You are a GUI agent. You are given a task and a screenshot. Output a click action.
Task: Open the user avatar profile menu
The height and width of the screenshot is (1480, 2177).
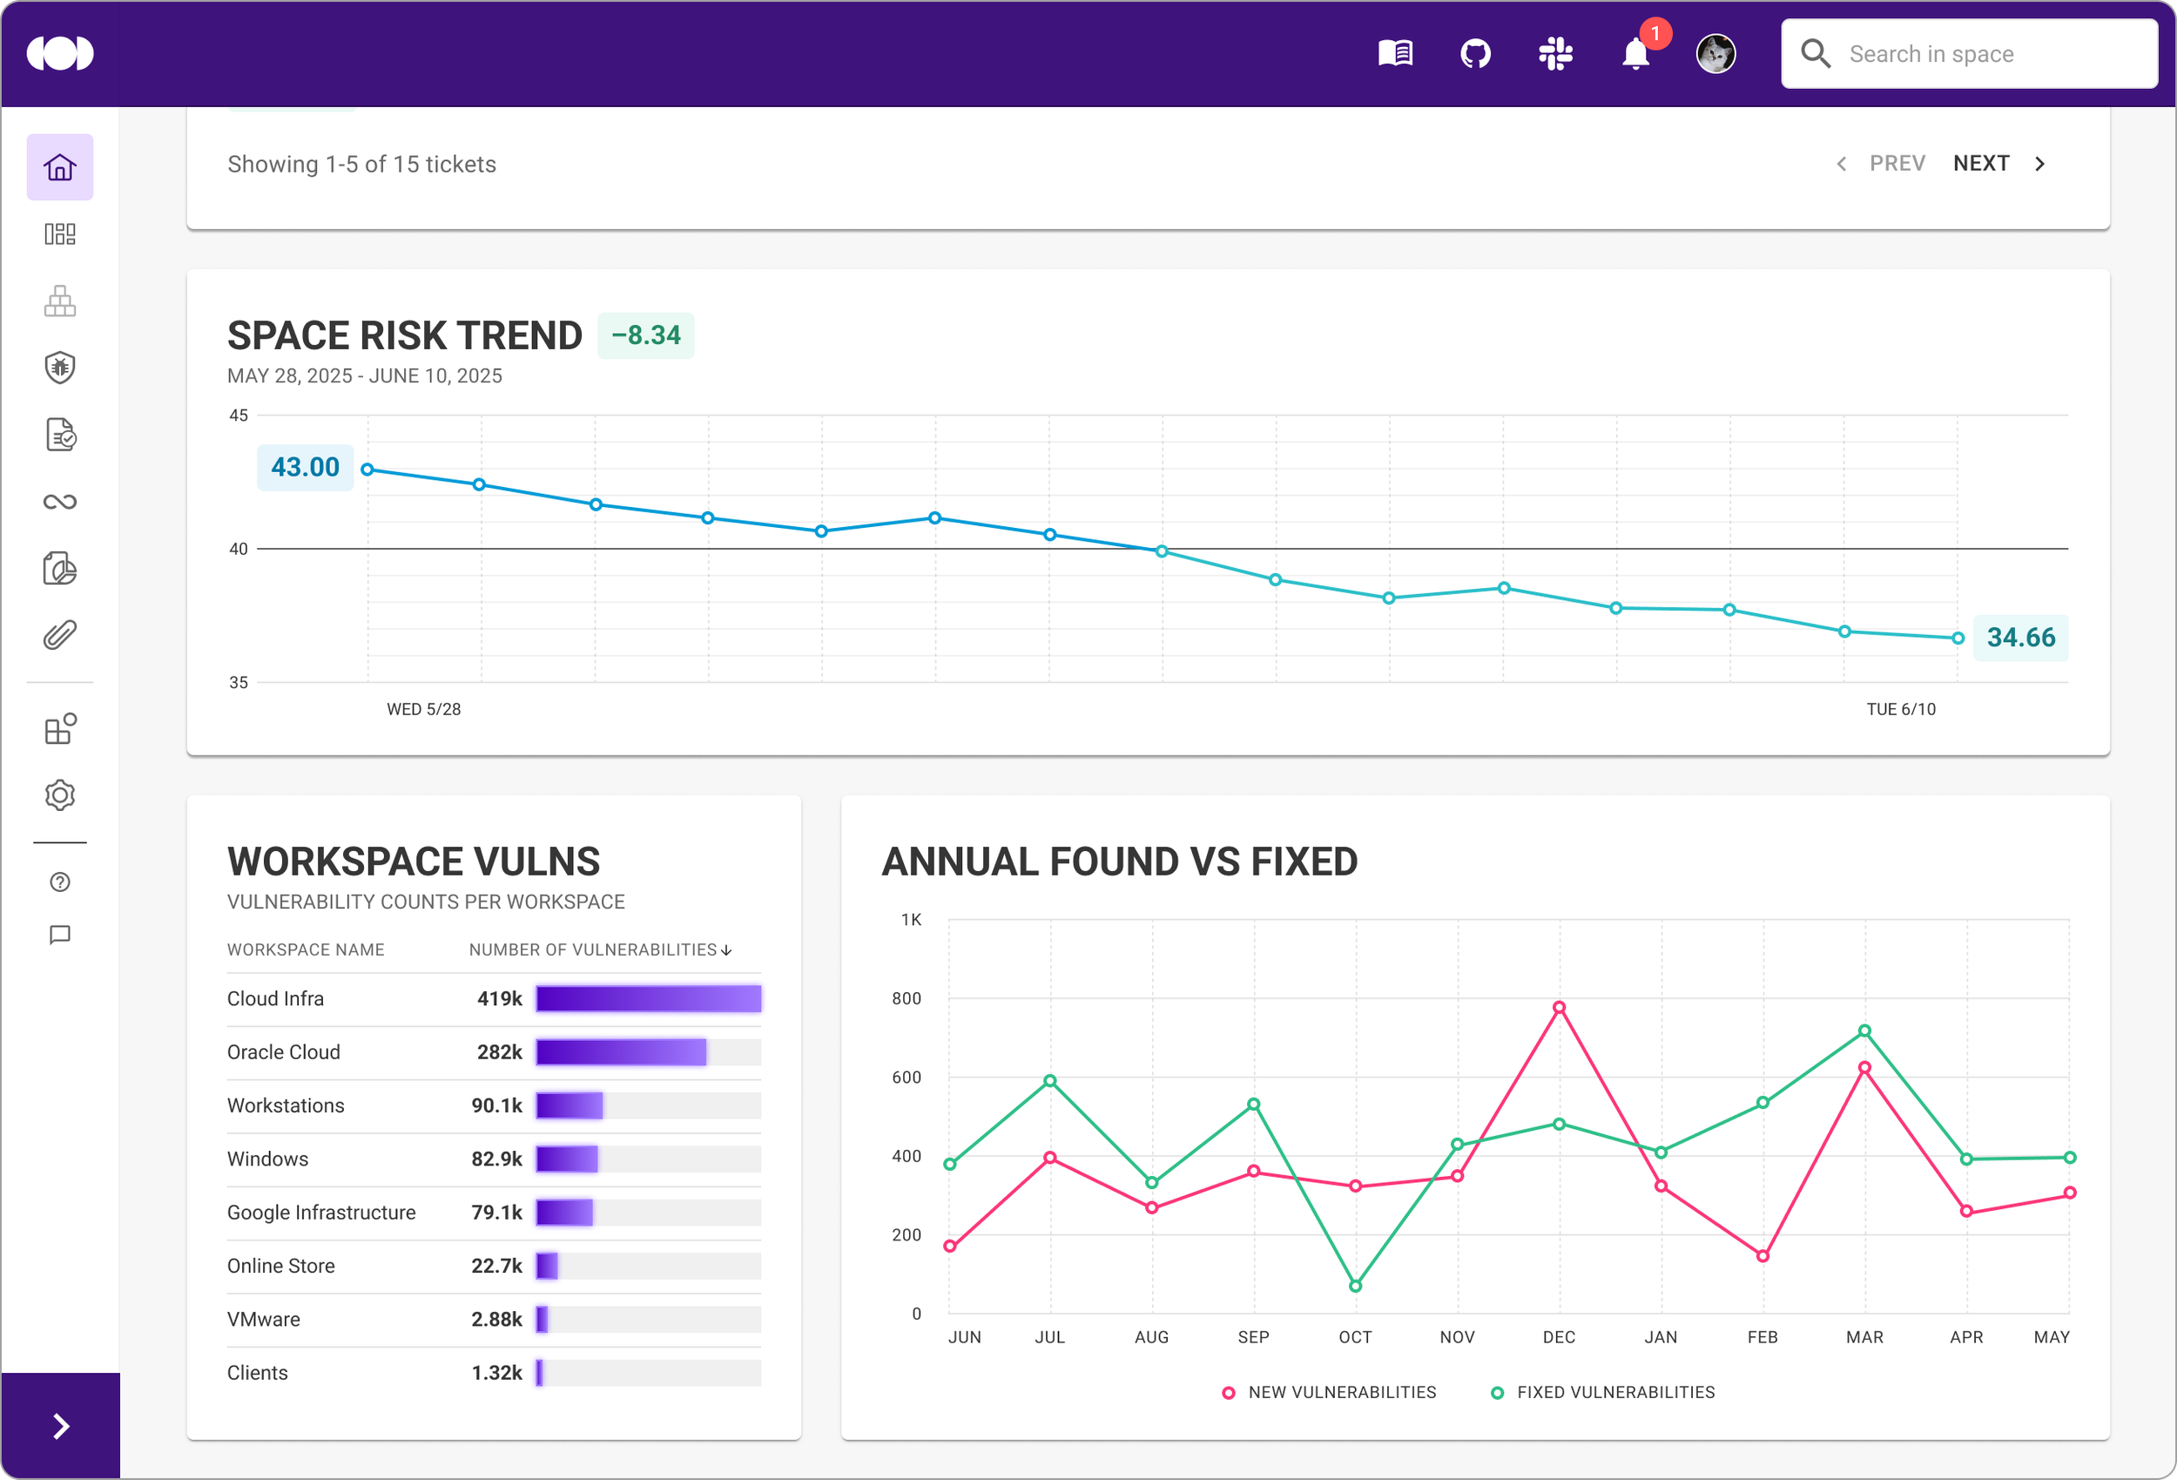click(x=1716, y=53)
